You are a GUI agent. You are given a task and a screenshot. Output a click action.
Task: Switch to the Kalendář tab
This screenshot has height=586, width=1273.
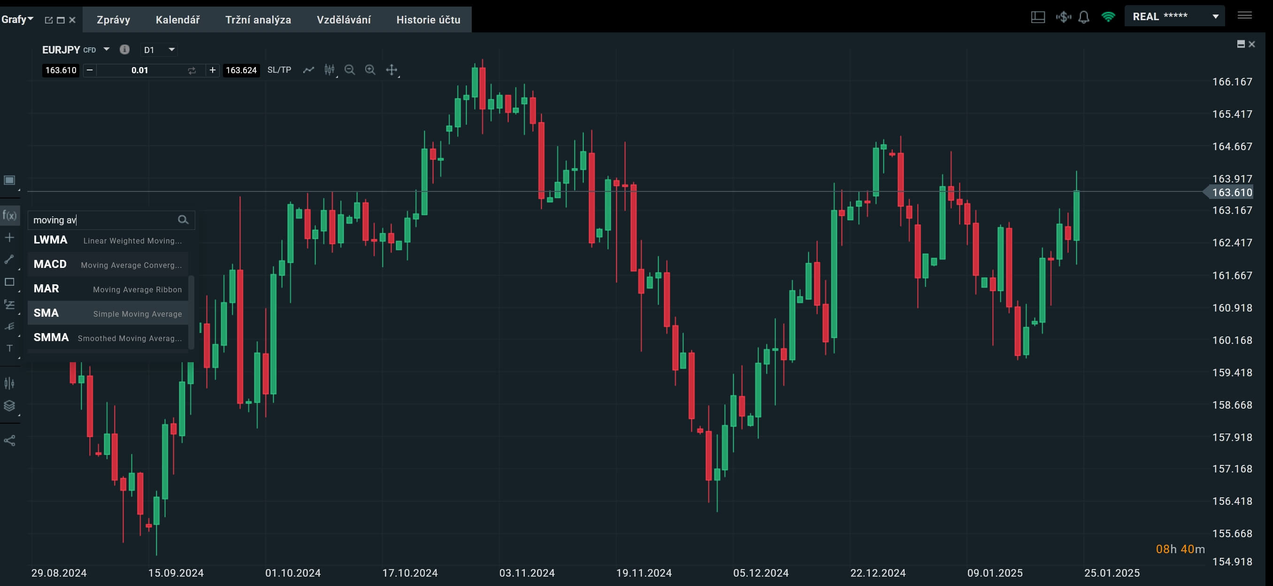177,20
